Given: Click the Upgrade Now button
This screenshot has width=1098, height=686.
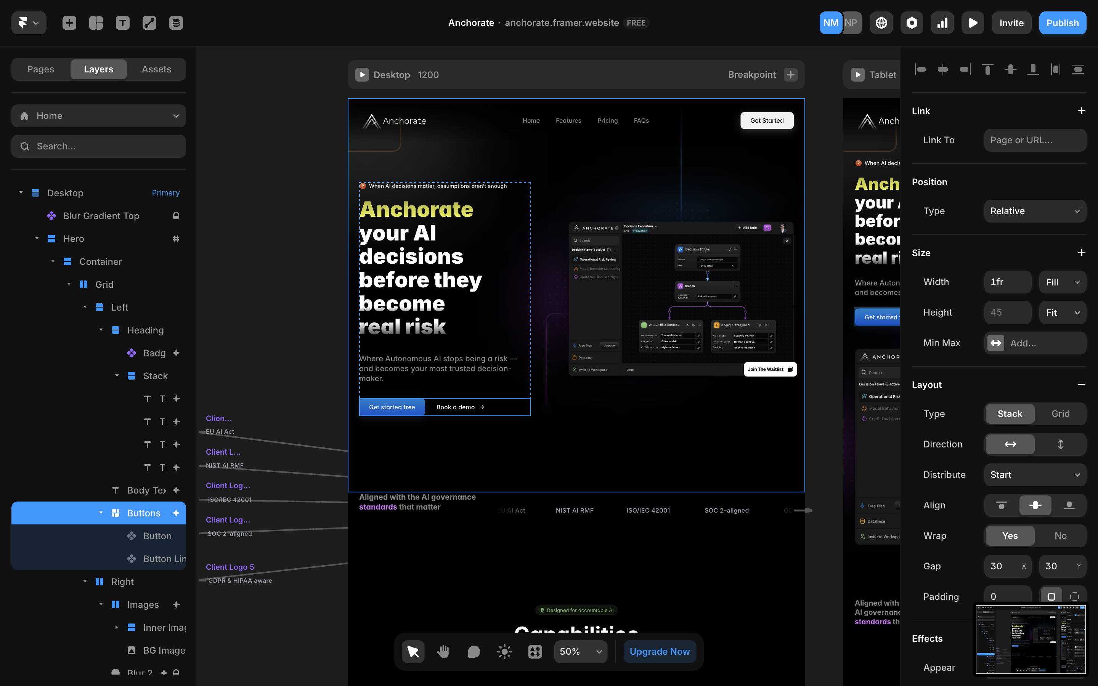Looking at the screenshot, I should 659,652.
